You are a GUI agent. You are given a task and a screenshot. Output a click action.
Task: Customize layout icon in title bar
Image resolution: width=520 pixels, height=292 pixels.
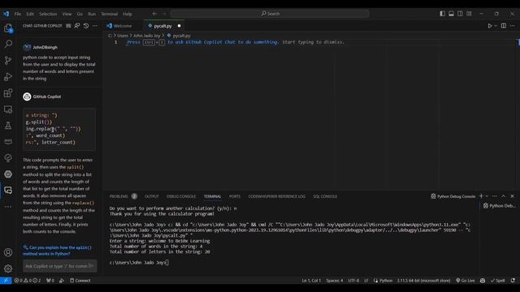click(x=469, y=14)
